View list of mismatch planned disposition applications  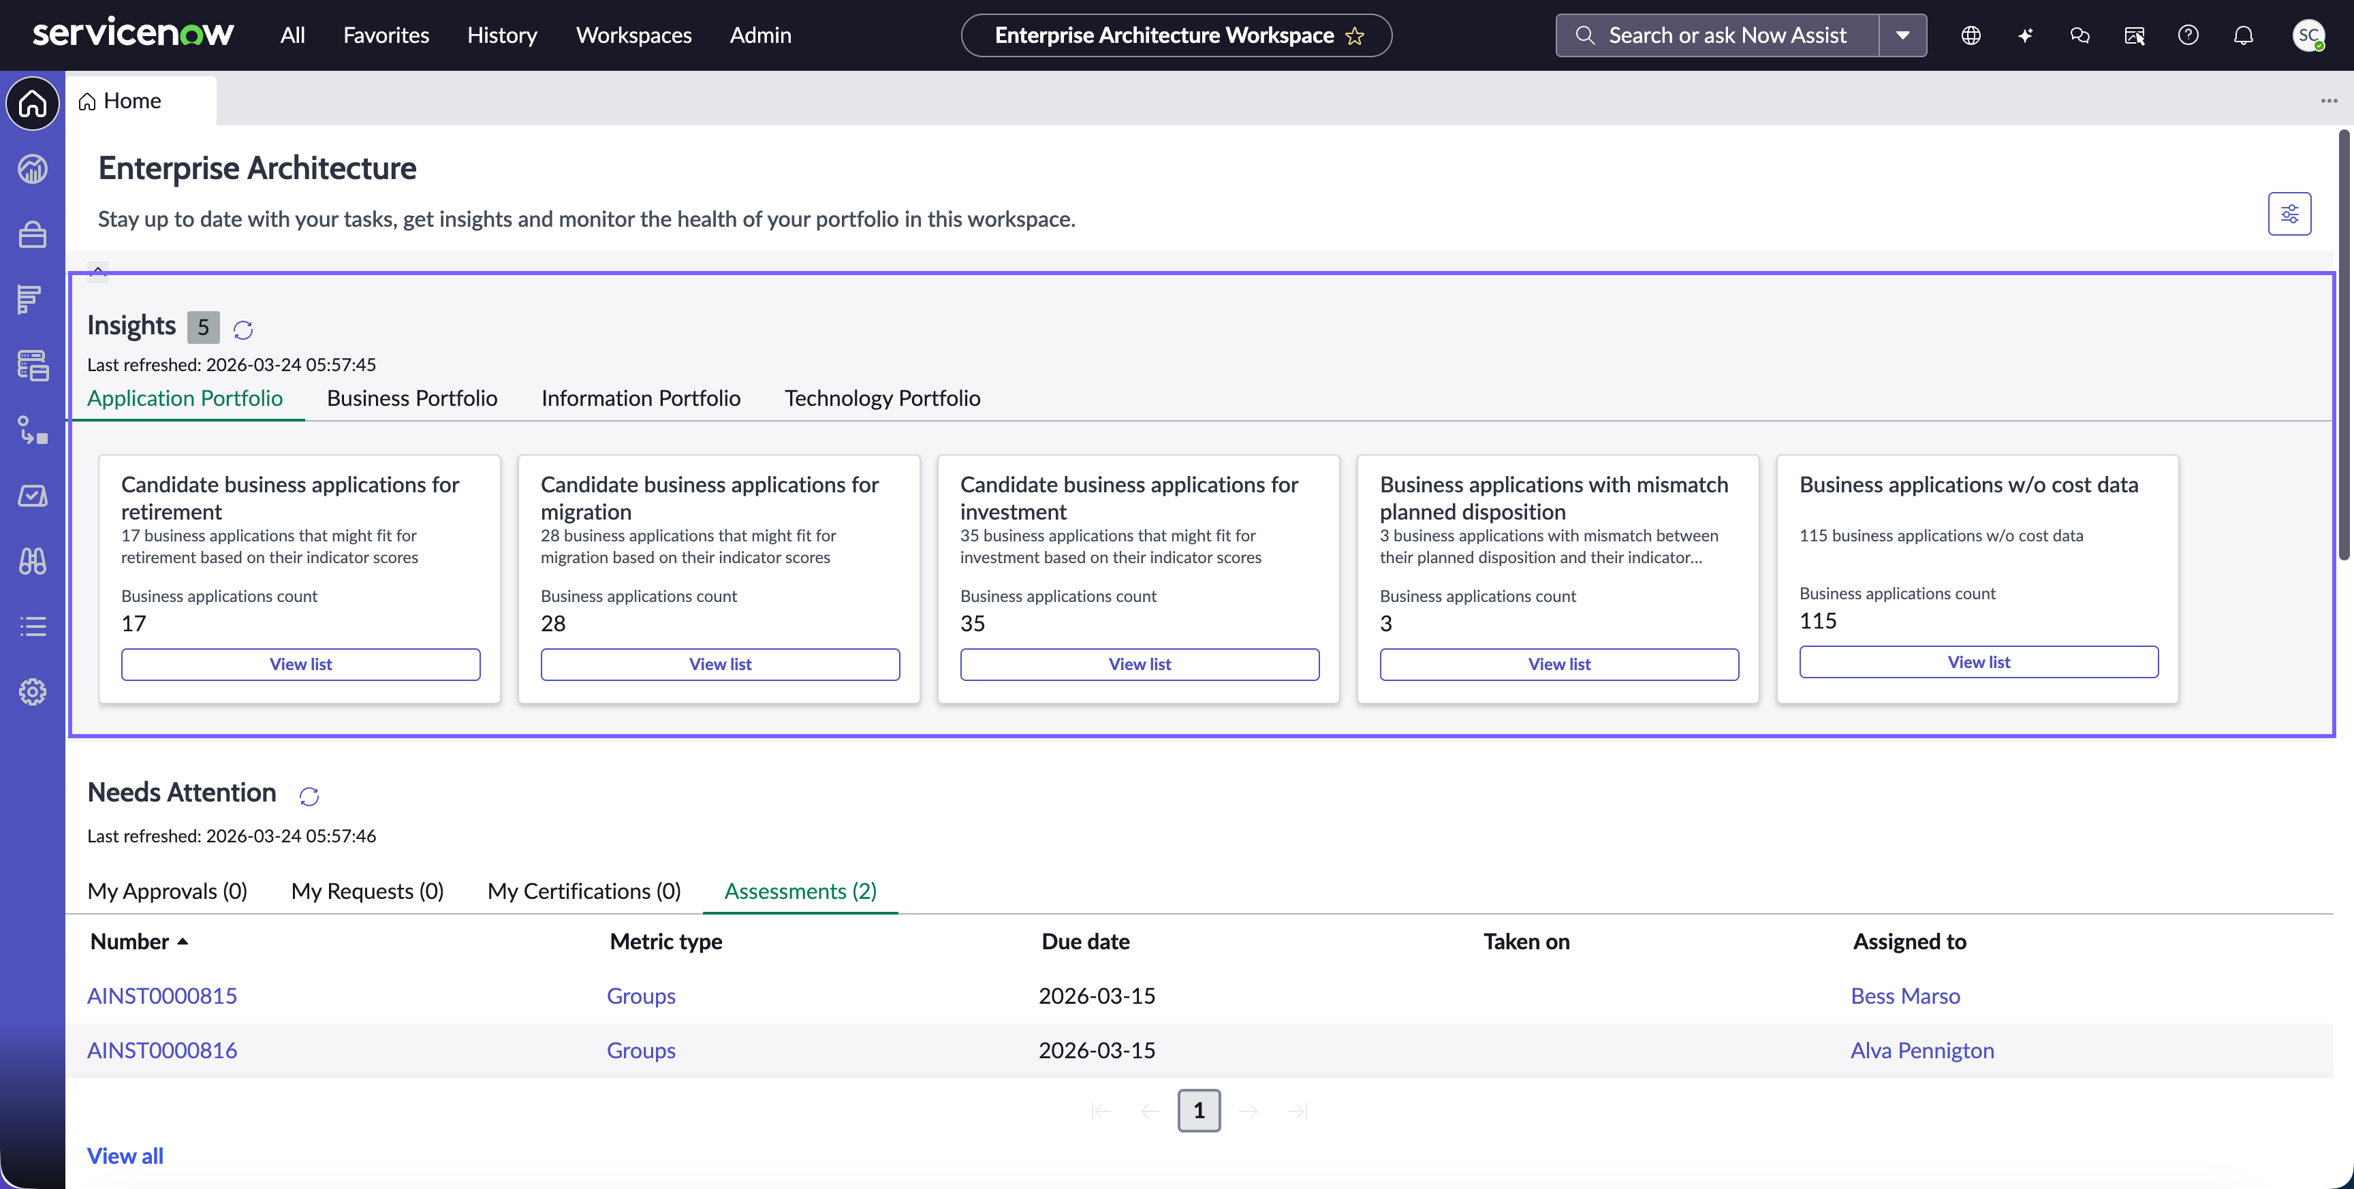(1559, 665)
